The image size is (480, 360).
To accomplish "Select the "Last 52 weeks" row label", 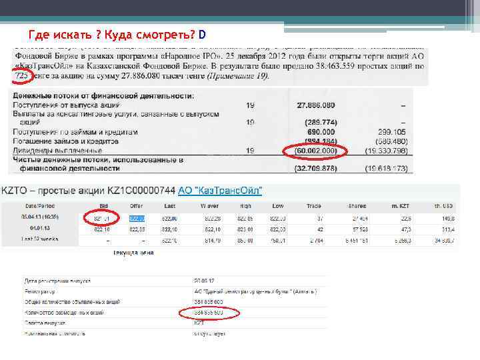I will (39, 239).
